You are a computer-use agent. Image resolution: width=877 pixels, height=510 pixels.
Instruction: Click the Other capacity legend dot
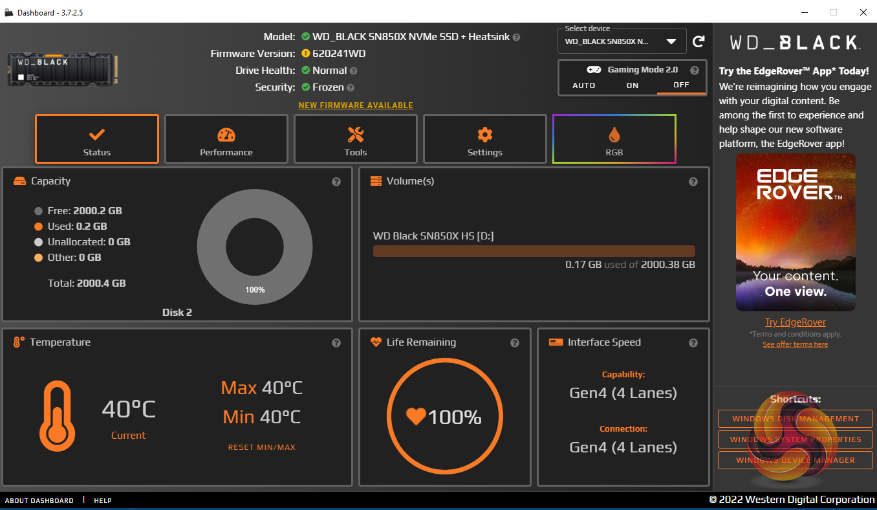(38, 258)
